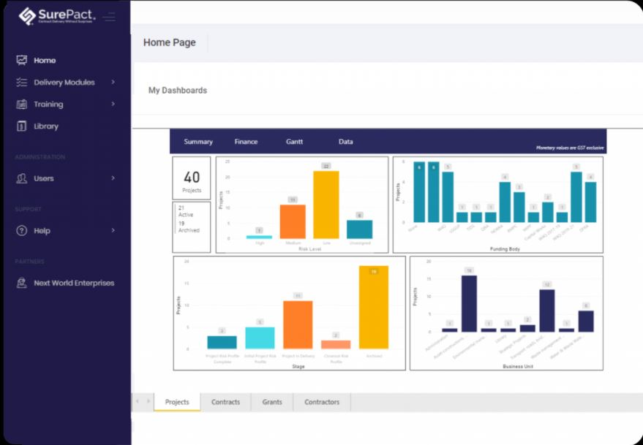Click the hamburger menu beside the logo
The height and width of the screenshot is (445, 643).
pos(110,16)
